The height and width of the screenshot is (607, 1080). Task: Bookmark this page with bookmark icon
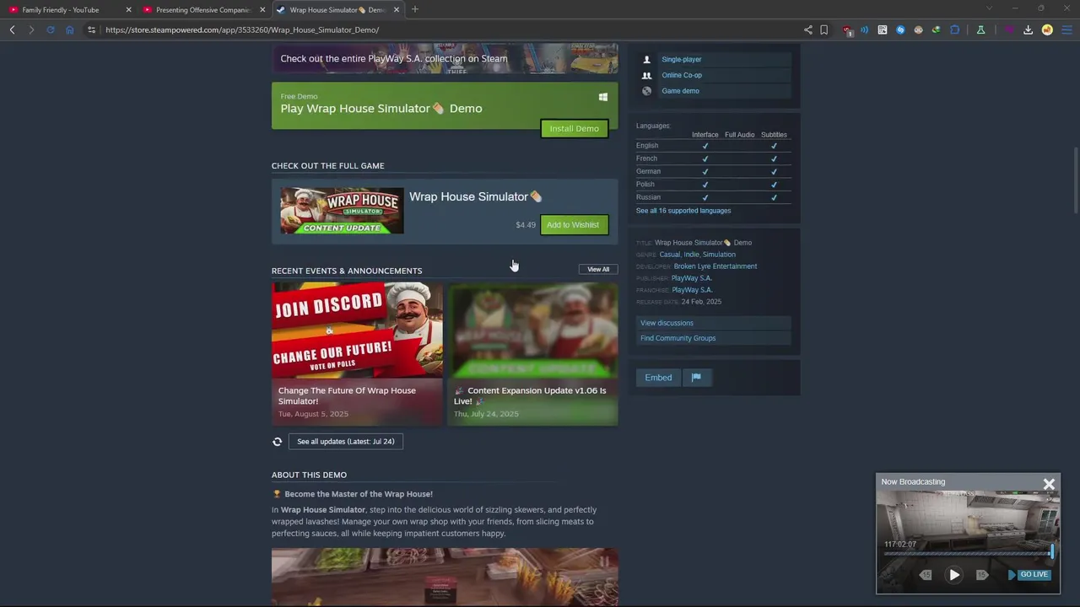824,30
